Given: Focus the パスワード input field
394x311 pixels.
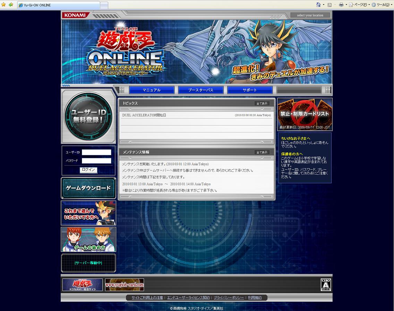Looking at the screenshot, I should [96, 161].
